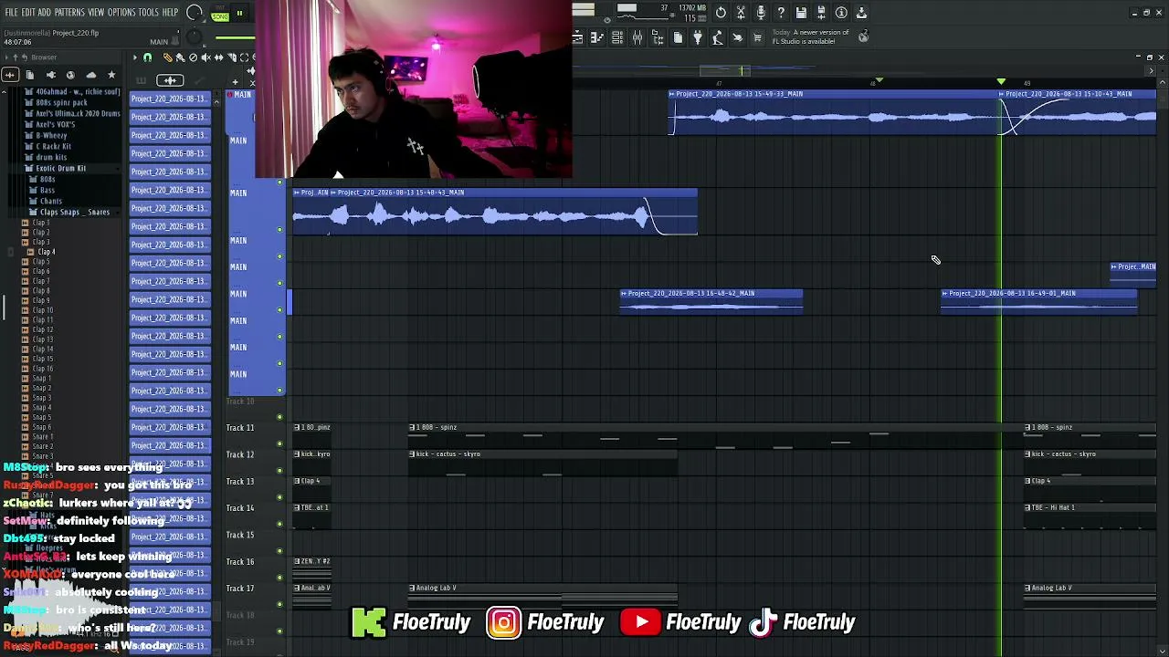The width and height of the screenshot is (1169, 657).
Task: Open clip menu of 16-48-42_MAIN clip
Action: click(624, 294)
